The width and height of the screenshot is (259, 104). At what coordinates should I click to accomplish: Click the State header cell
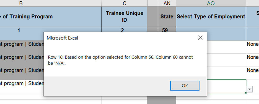point(167,17)
